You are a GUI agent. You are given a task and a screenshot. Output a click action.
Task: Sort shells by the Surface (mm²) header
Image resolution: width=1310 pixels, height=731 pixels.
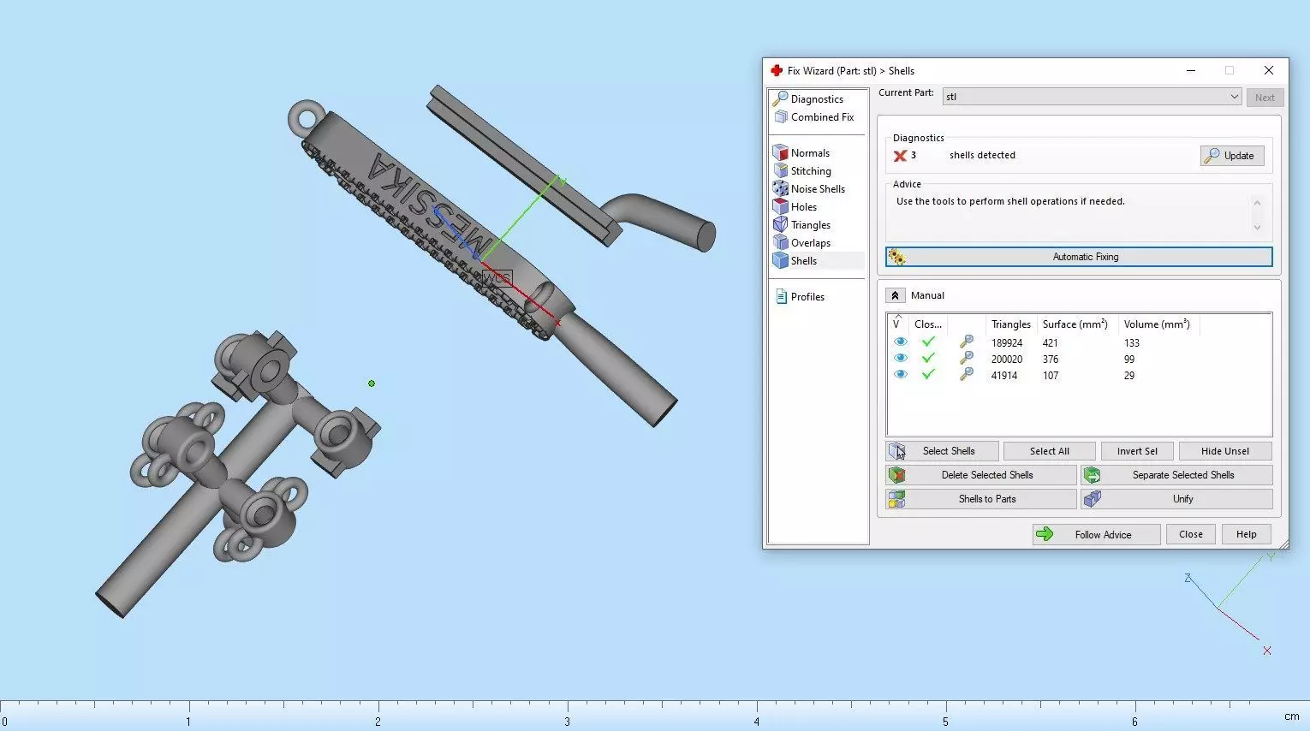[1075, 324]
